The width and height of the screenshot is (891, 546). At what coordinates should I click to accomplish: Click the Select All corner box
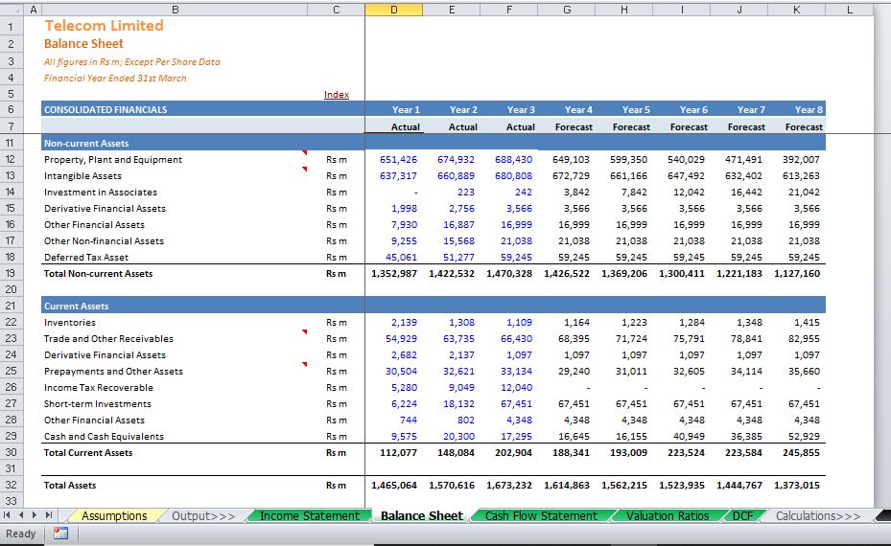pos(12,10)
